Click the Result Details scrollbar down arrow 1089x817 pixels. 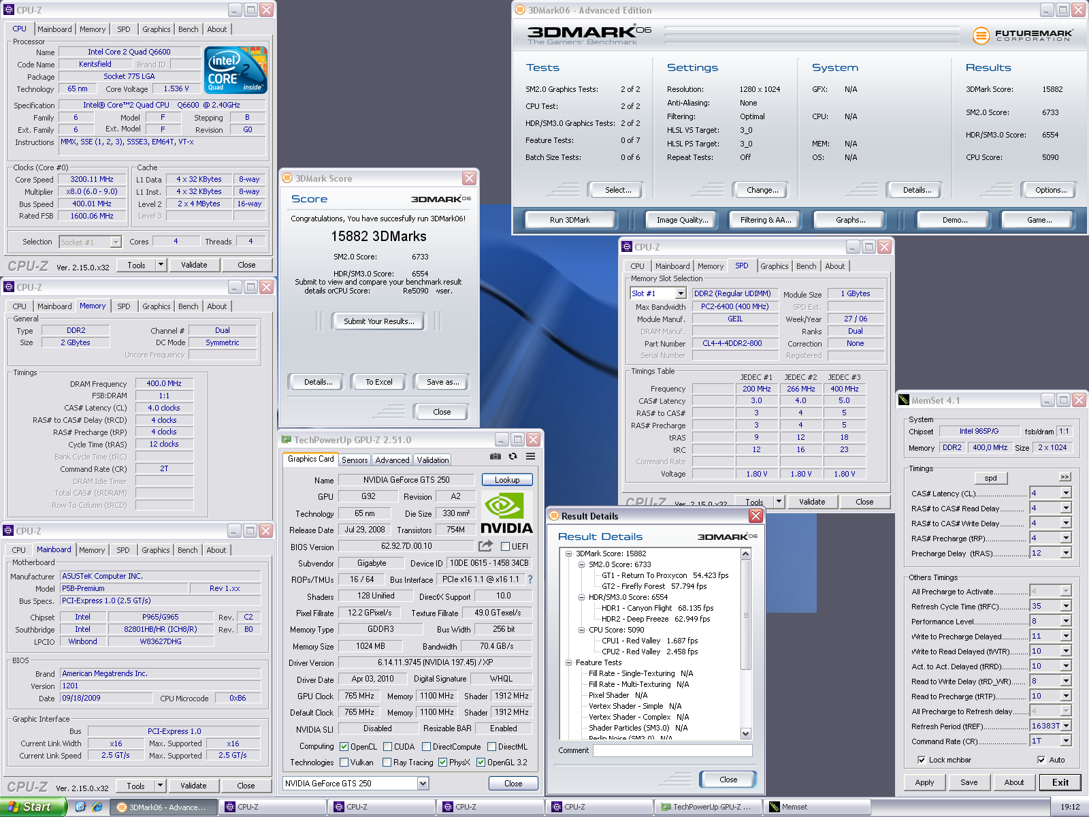[x=746, y=733]
